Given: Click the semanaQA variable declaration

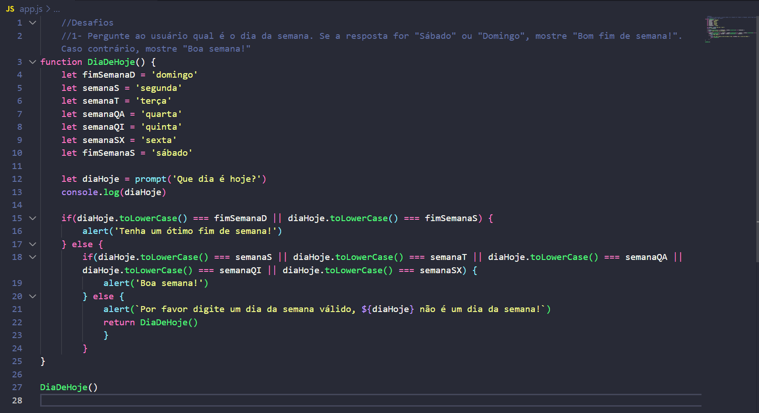Looking at the screenshot, I should pyautogui.click(x=103, y=114).
